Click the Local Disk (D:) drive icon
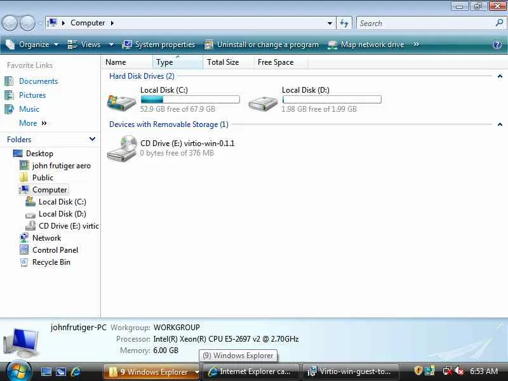This screenshot has height=381, width=508. [263, 104]
